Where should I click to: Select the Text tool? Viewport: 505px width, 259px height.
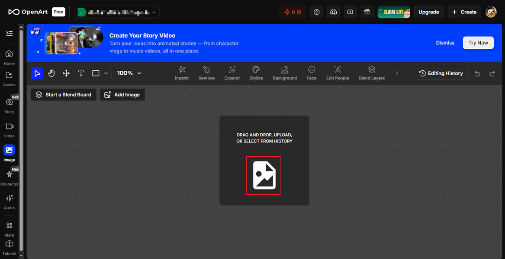[x=81, y=73]
